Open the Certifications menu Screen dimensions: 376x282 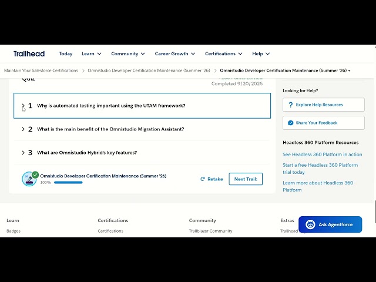223,53
